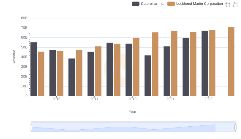Click the top drag bar of the zoom slider
This screenshot has height=139, width=241.
pyautogui.click(x=133, y=122)
